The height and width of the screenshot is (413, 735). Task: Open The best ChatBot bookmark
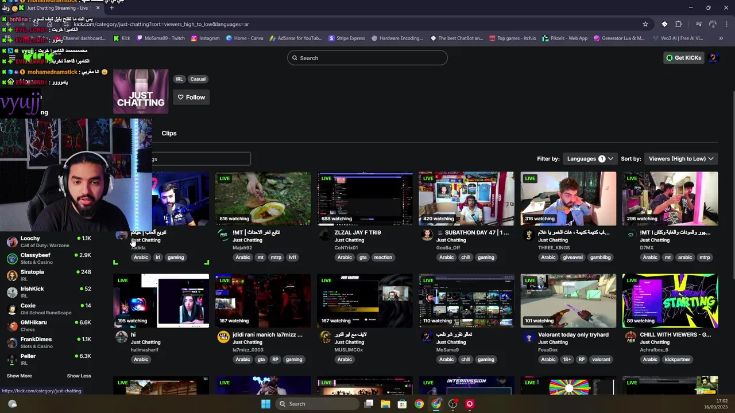(457, 38)
